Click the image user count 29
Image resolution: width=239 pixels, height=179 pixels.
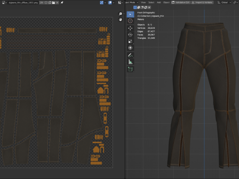click(41, 2)
